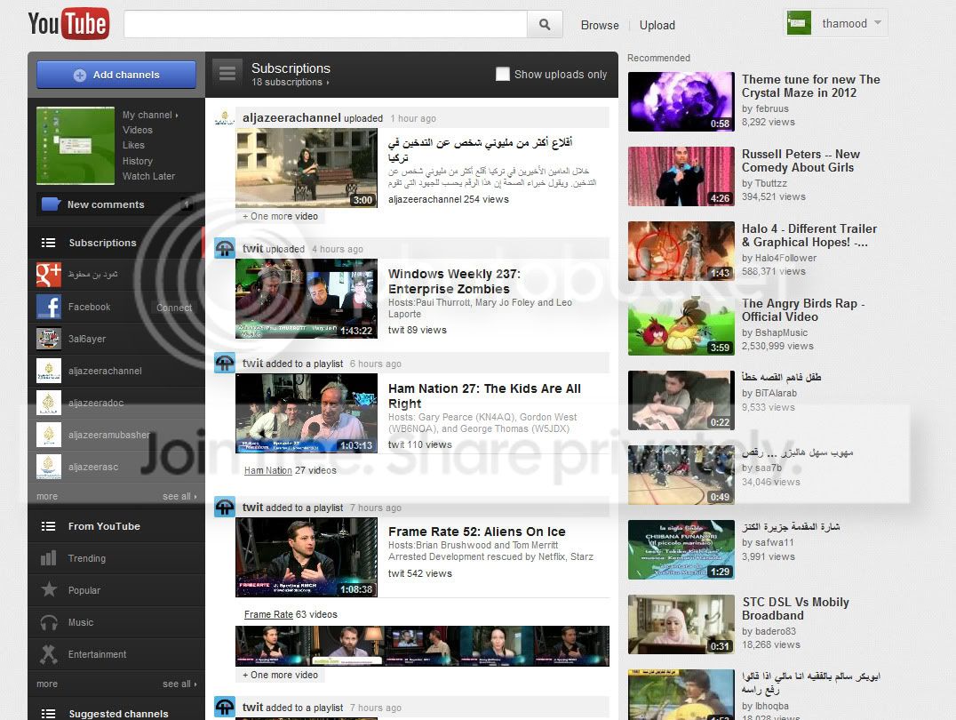The image size is (956, 720).
Task: Open The Angry Birds Rap video
Action: pos(803,310)
